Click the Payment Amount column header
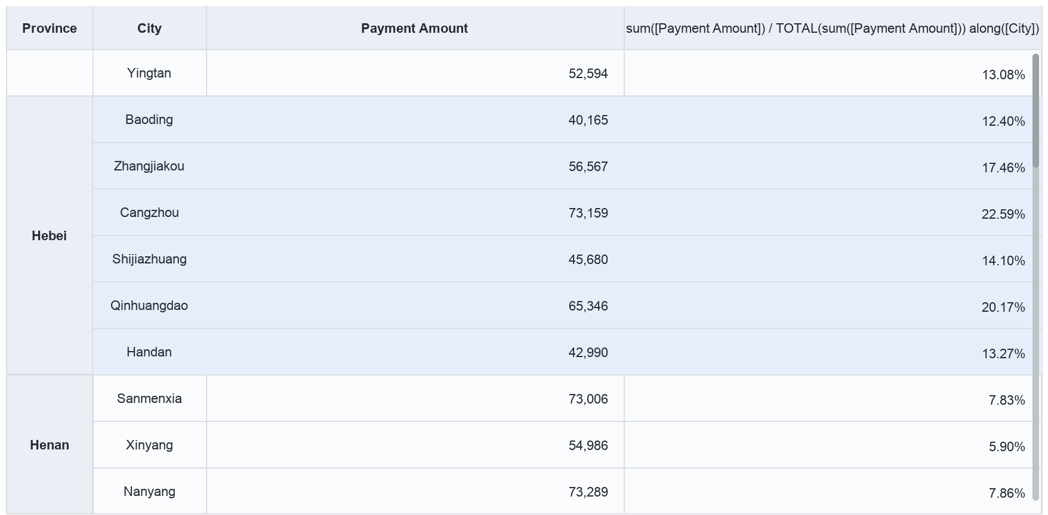The width and height of the screenshot is (1048, 515). (x=415, y=28)
